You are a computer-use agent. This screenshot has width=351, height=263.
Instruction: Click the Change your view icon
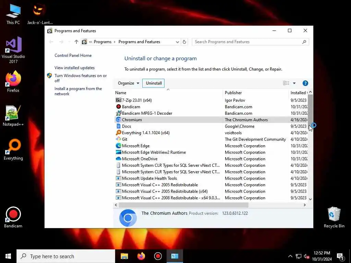[x=286, y=83]
